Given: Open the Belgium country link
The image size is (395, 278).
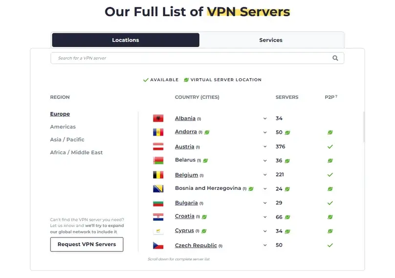Looking at the screenshot, I should click(x=186, y=175).
